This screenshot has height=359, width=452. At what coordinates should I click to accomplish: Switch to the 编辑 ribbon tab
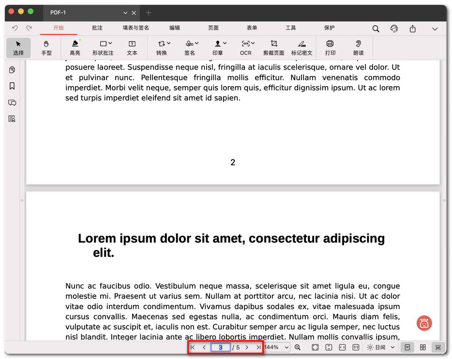(174, 28)
